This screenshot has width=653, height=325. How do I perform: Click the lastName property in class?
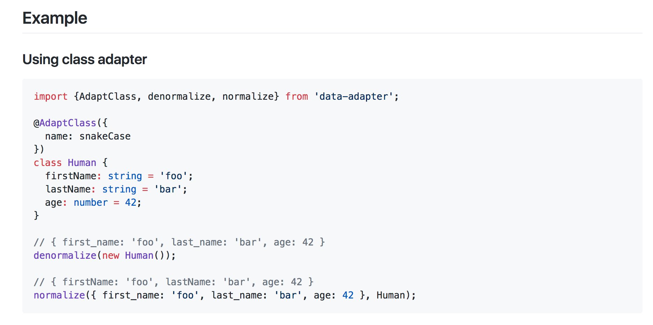coord(68,189)
